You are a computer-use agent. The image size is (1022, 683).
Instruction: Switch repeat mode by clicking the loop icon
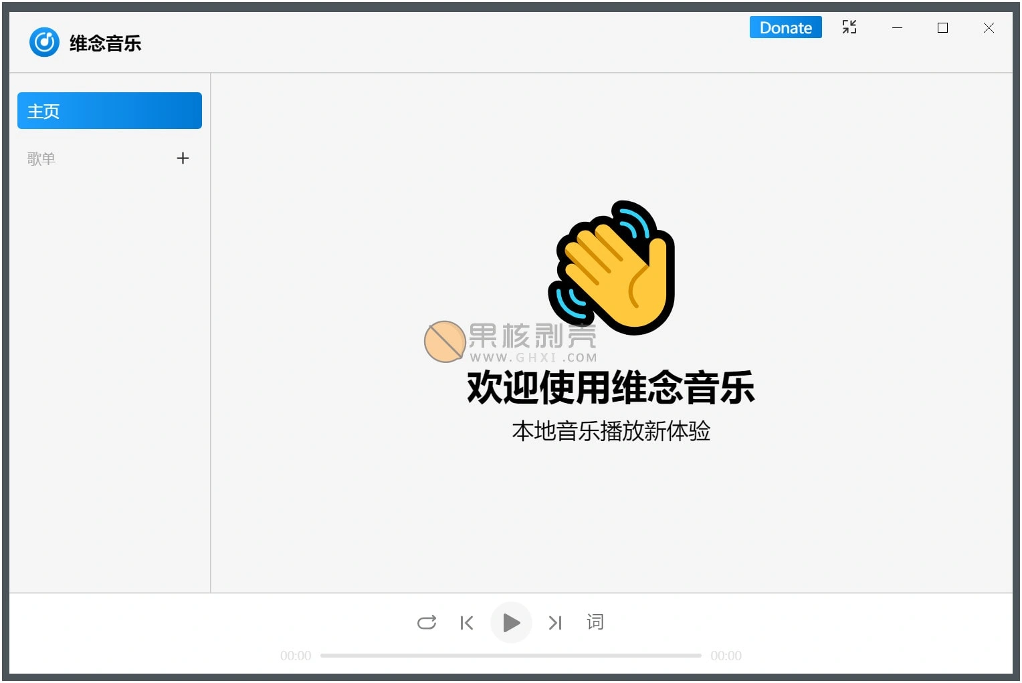pyautogui.click(x=426, y=622)
